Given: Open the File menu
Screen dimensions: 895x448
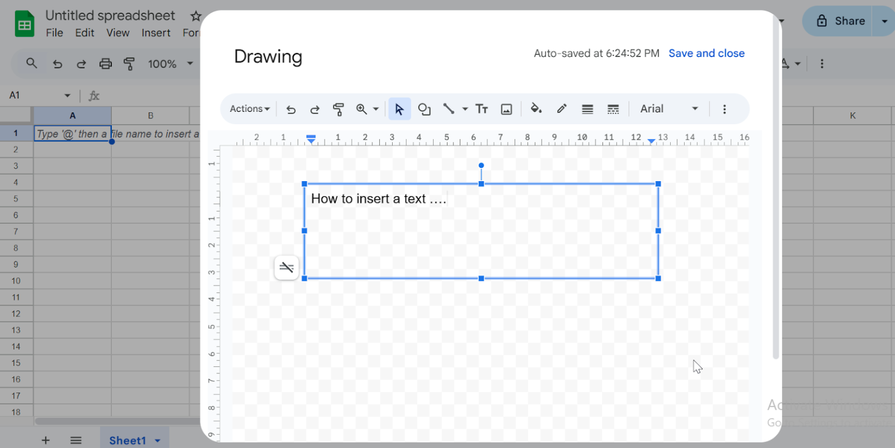Looking at the screenshot, I should 54,33.
